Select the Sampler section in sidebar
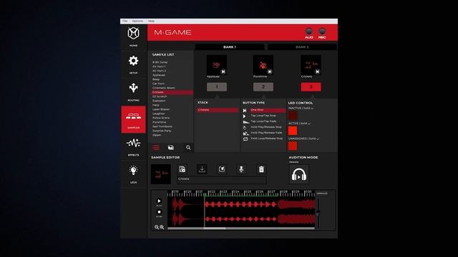This screenshot has height=257, width=458. pos(134,119)
